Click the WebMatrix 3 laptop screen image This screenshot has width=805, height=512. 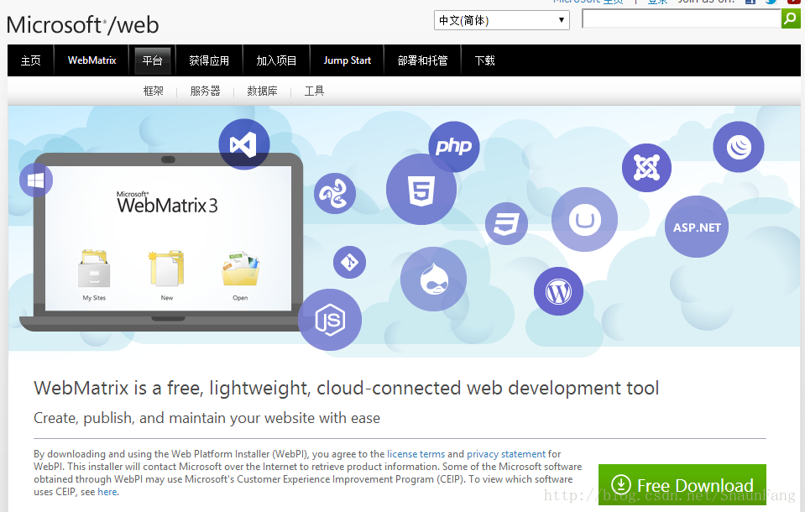coord(168,238)
